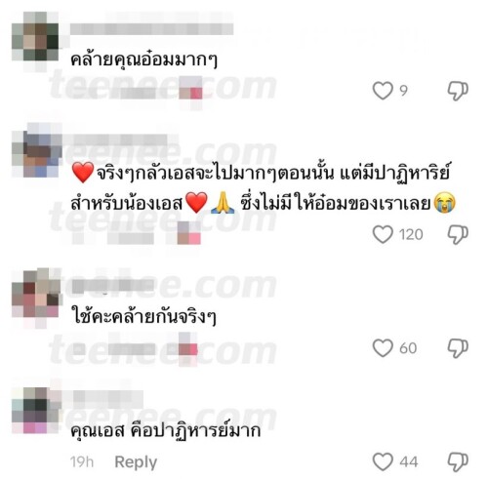
Task: Like the comment with 120 likes
Action: (x=383, y=234)
